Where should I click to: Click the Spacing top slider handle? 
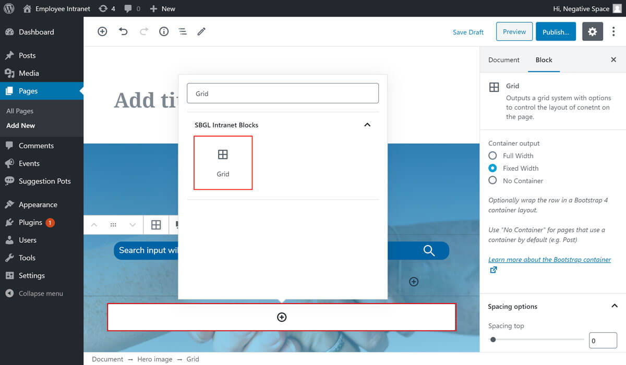[493, 340]
